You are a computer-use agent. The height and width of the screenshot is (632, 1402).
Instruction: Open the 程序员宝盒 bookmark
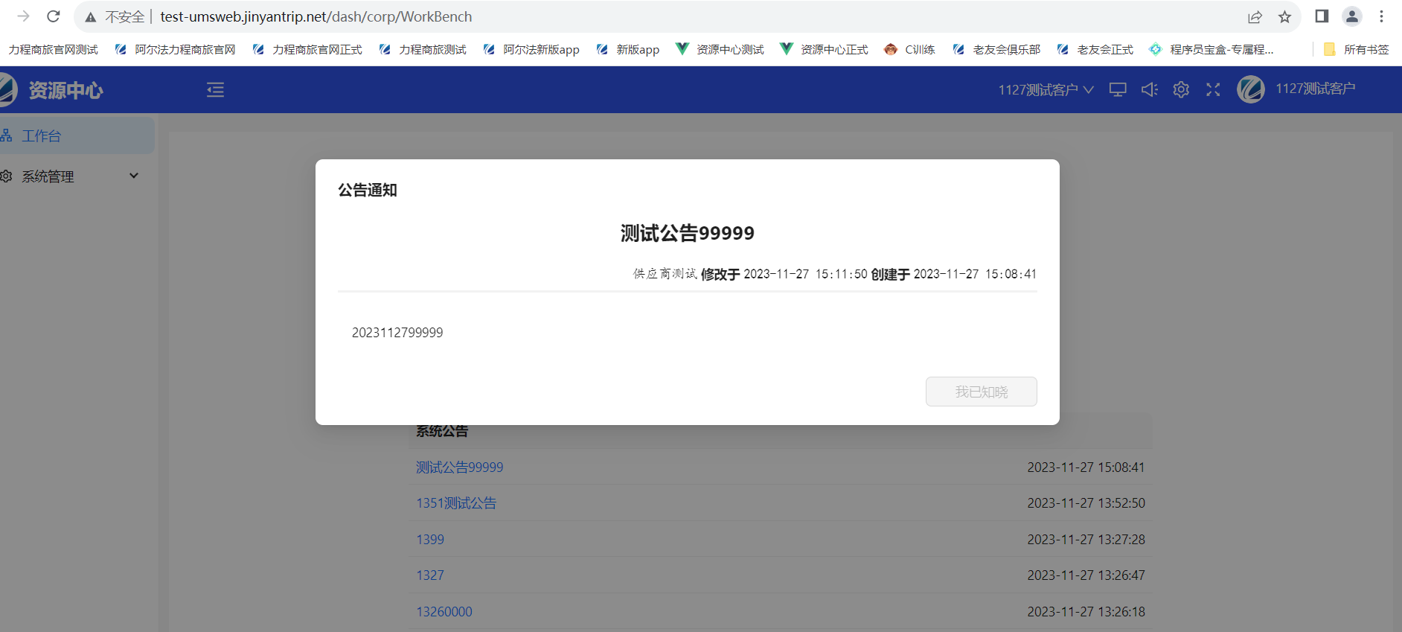[x=1211, y=50]
